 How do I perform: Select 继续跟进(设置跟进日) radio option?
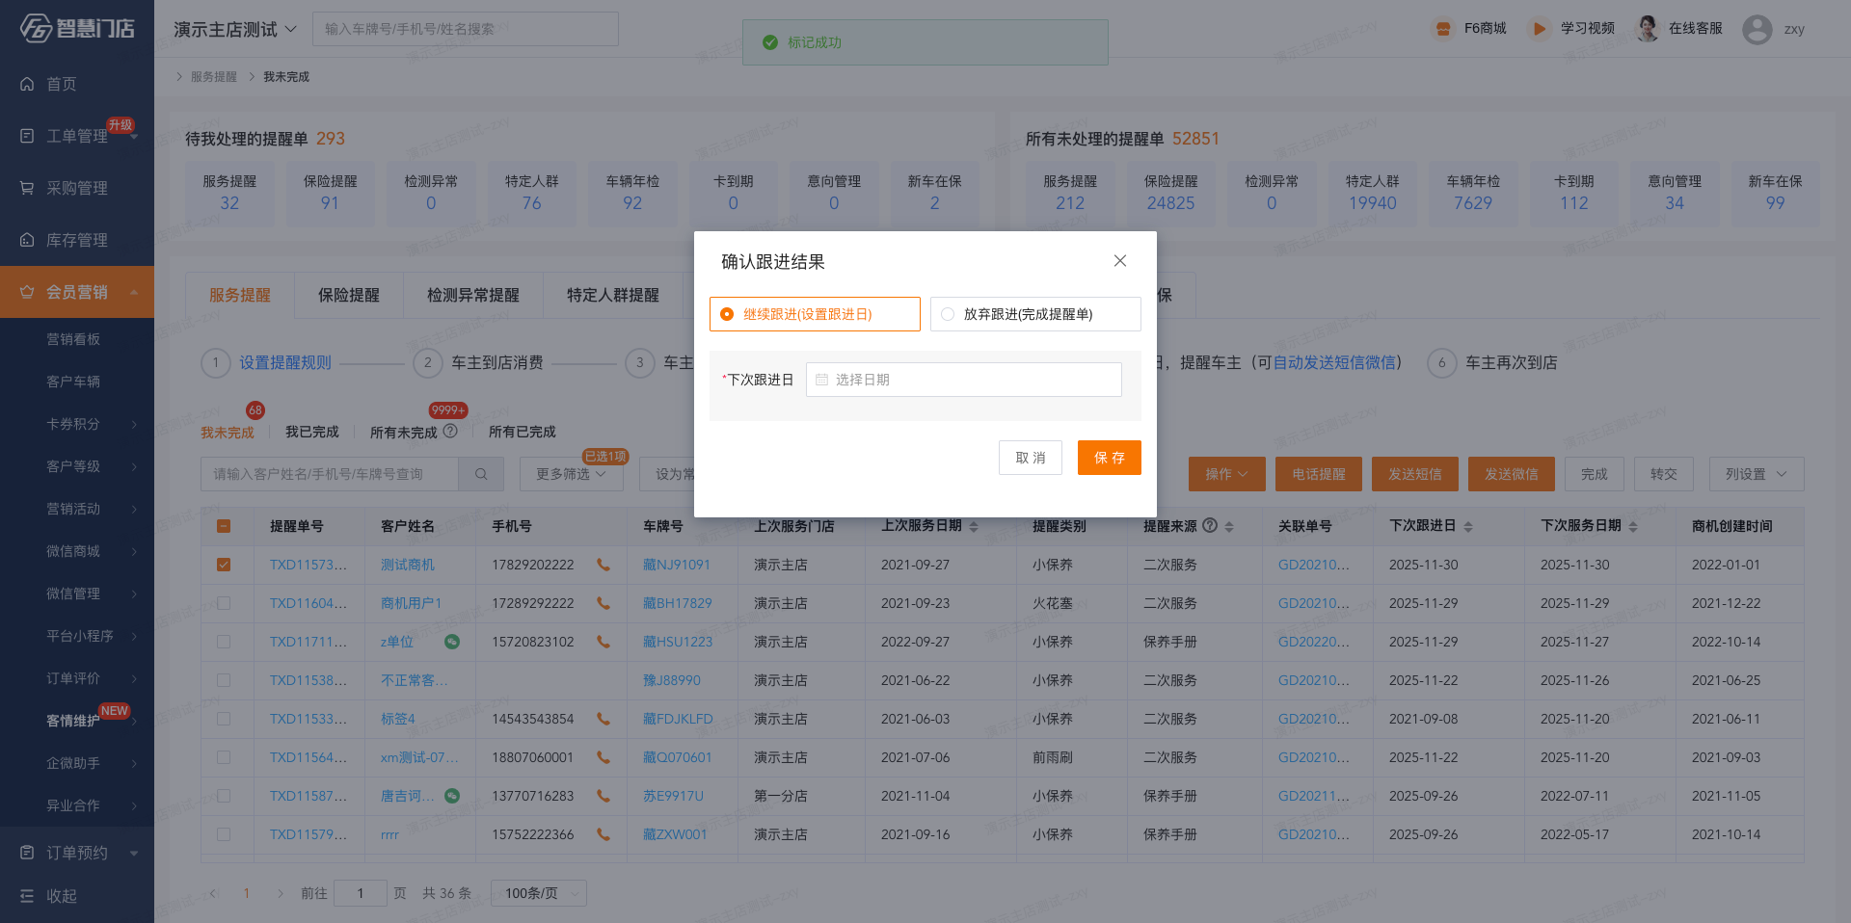(727, 314)
